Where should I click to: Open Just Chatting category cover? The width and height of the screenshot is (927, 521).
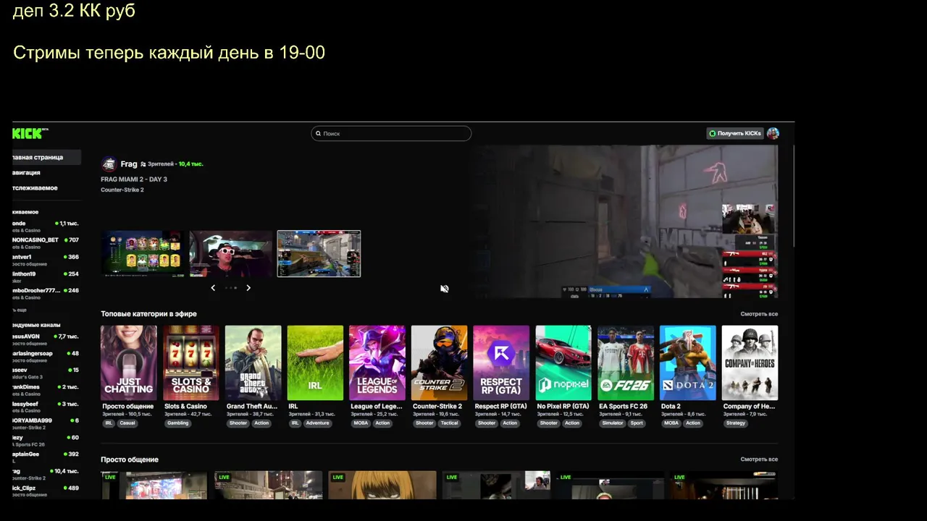point(129,363)
